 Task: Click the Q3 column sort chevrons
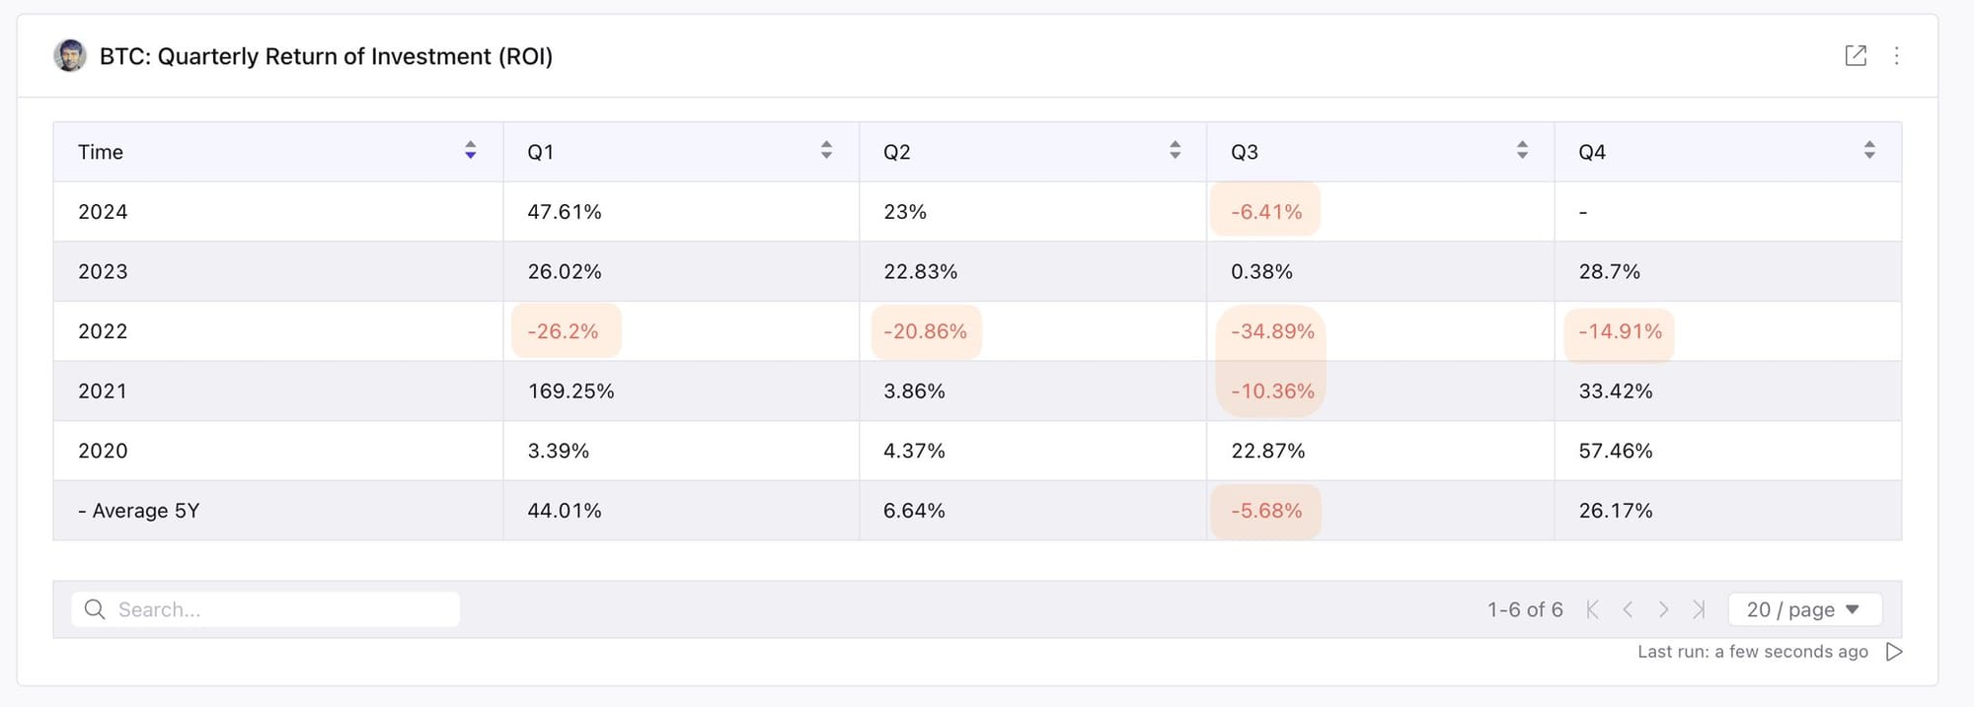pos(1523,151)
